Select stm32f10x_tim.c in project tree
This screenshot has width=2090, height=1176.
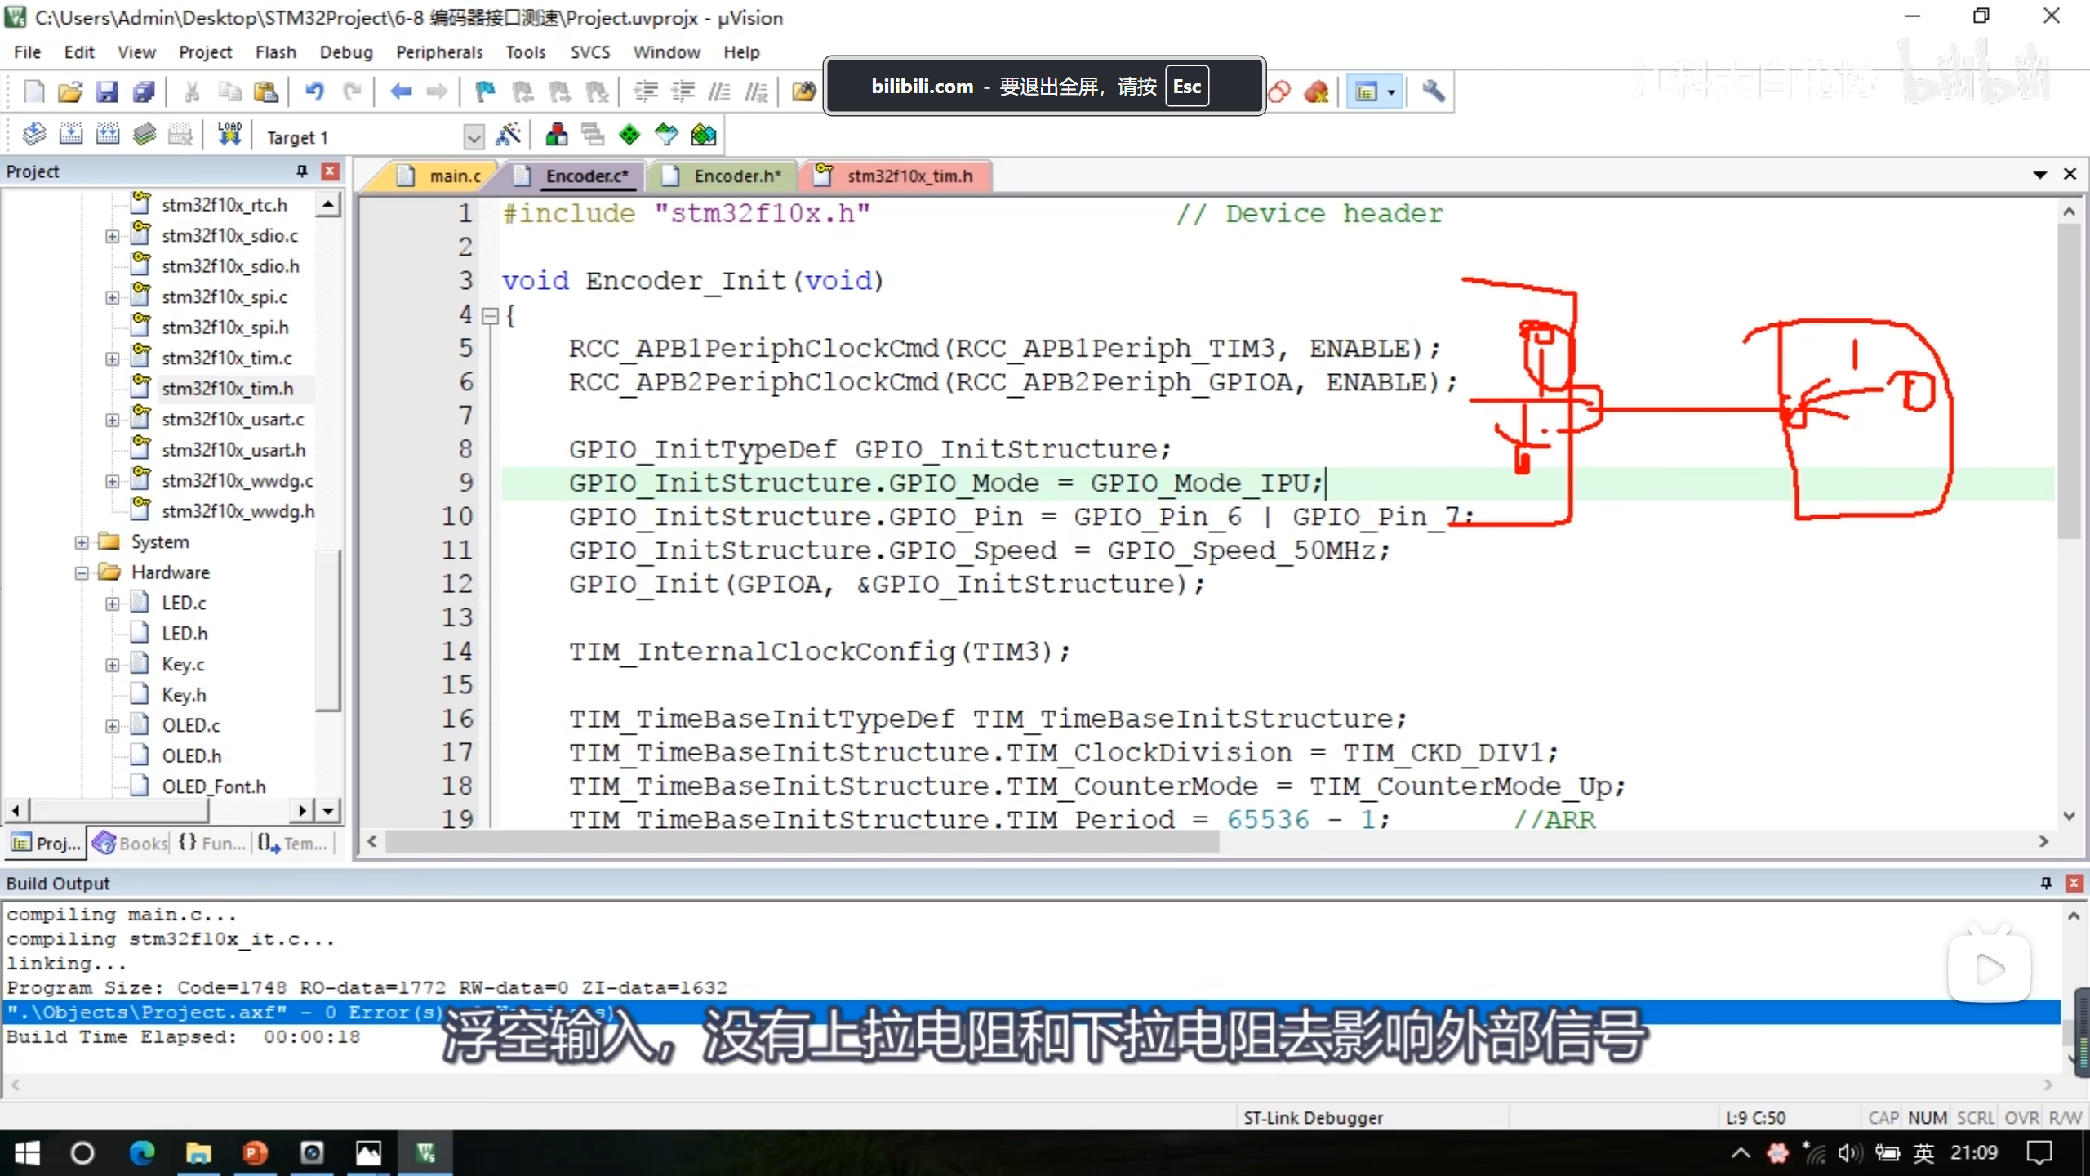coord(226,358)
